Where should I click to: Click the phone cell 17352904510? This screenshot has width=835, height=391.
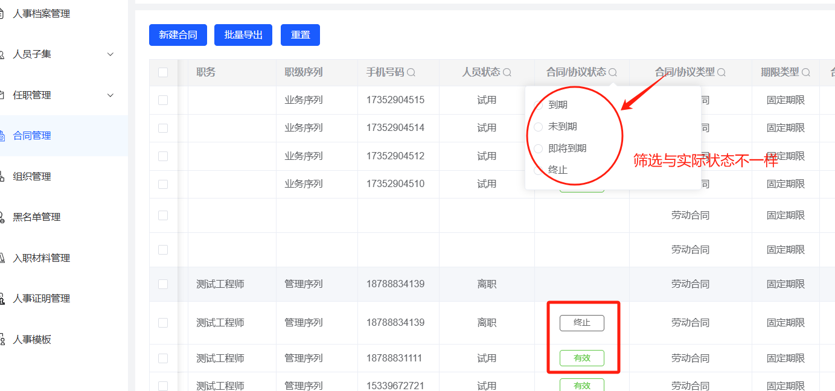[395, 184]
